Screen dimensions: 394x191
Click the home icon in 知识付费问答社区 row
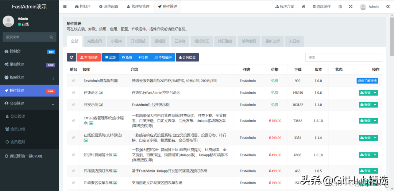pyautogui.click(x=73, y=155)
